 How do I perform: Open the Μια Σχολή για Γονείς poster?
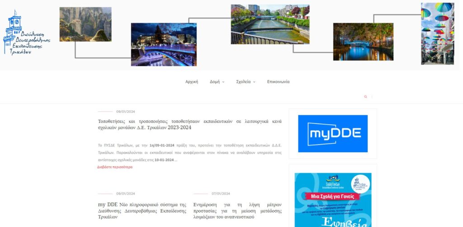[x=333, y=200]
